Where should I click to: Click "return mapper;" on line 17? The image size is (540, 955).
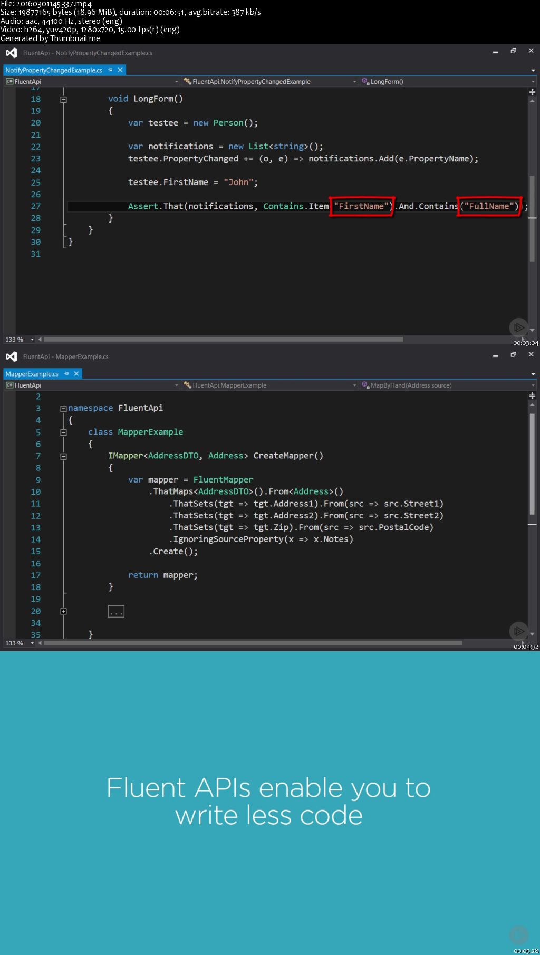[163, 575]
